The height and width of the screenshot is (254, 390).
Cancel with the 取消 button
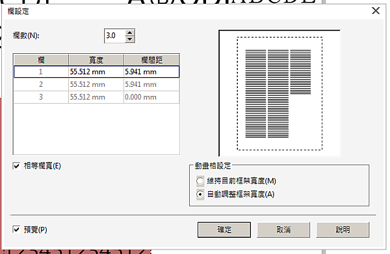tap(283, 229)
